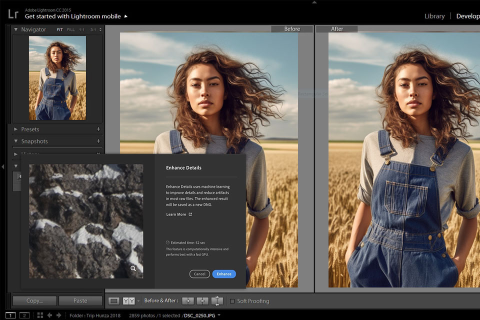Click the 2859 photos /1 selected text

click(154, 315)
